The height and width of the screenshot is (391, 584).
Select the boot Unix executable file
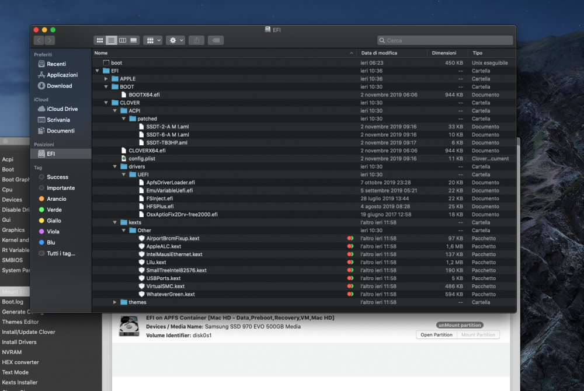[304, 63]
